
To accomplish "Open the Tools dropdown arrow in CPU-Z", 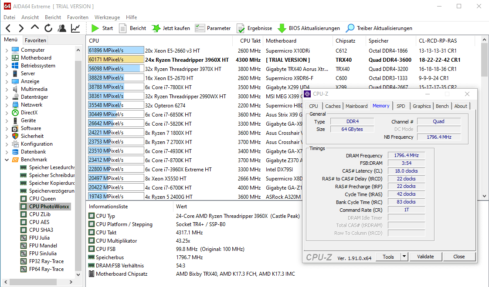I will point(404,257).
